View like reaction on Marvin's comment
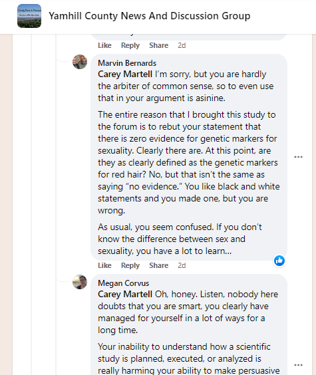 coord(279,261)
